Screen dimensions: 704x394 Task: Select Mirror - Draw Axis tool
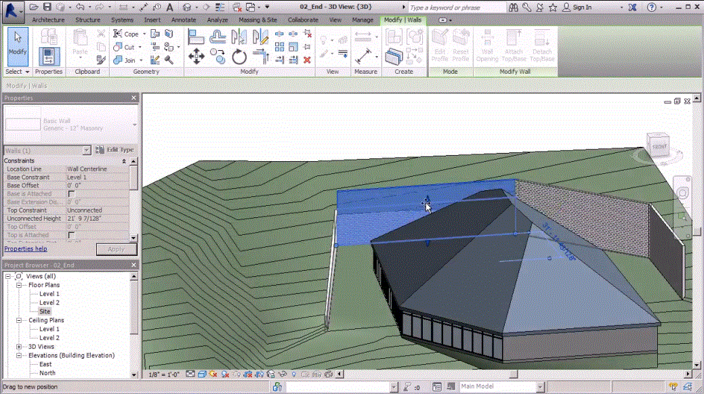coord(260,37)
